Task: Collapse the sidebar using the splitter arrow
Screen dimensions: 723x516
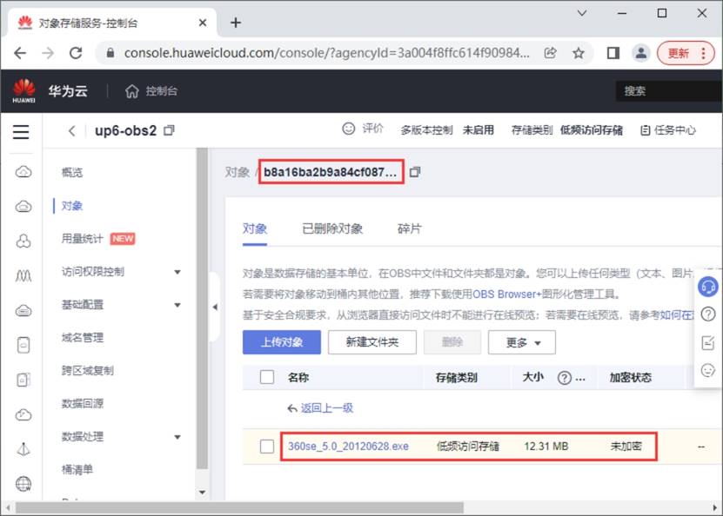Action: coord(215,307)
